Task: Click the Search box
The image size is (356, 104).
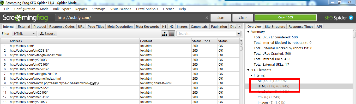Action: [x=206, y=34]
